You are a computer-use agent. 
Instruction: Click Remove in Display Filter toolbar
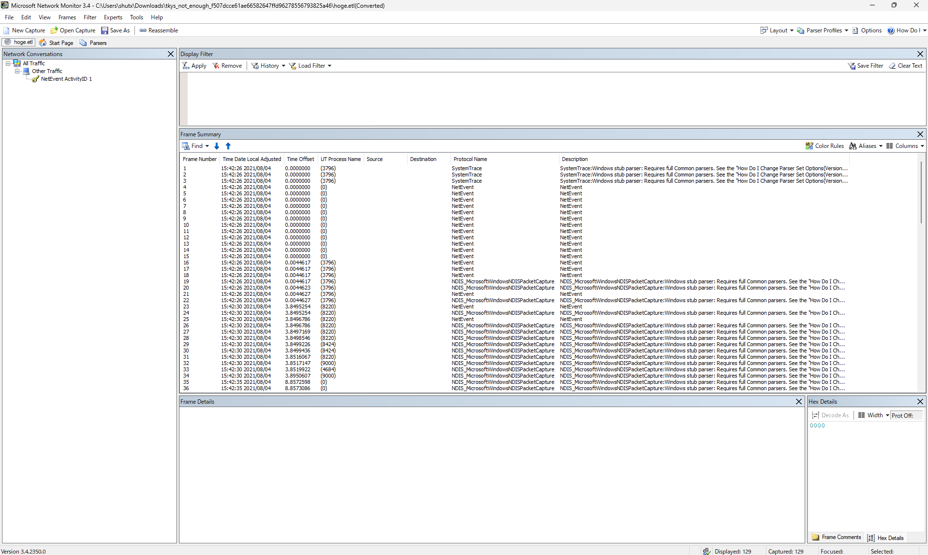tap(227, 66)
